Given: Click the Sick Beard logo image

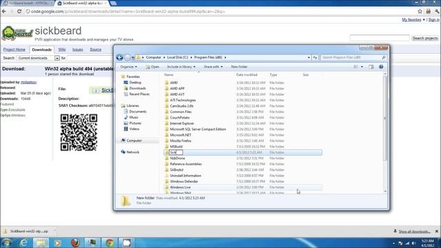Looking at the screenshot, I should coord(17,33).
